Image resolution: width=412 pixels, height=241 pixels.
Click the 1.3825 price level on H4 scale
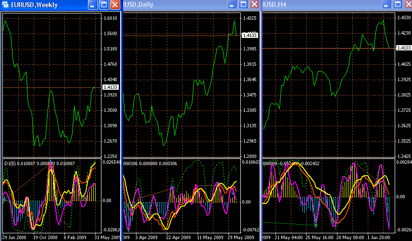click(x=404, y=95)
